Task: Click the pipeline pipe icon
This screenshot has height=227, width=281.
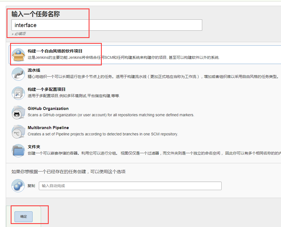Action: 18,74
